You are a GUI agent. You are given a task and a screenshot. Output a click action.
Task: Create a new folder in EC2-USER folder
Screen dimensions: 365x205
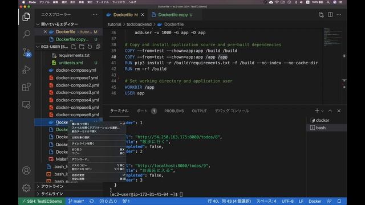[x=82, y=47]
